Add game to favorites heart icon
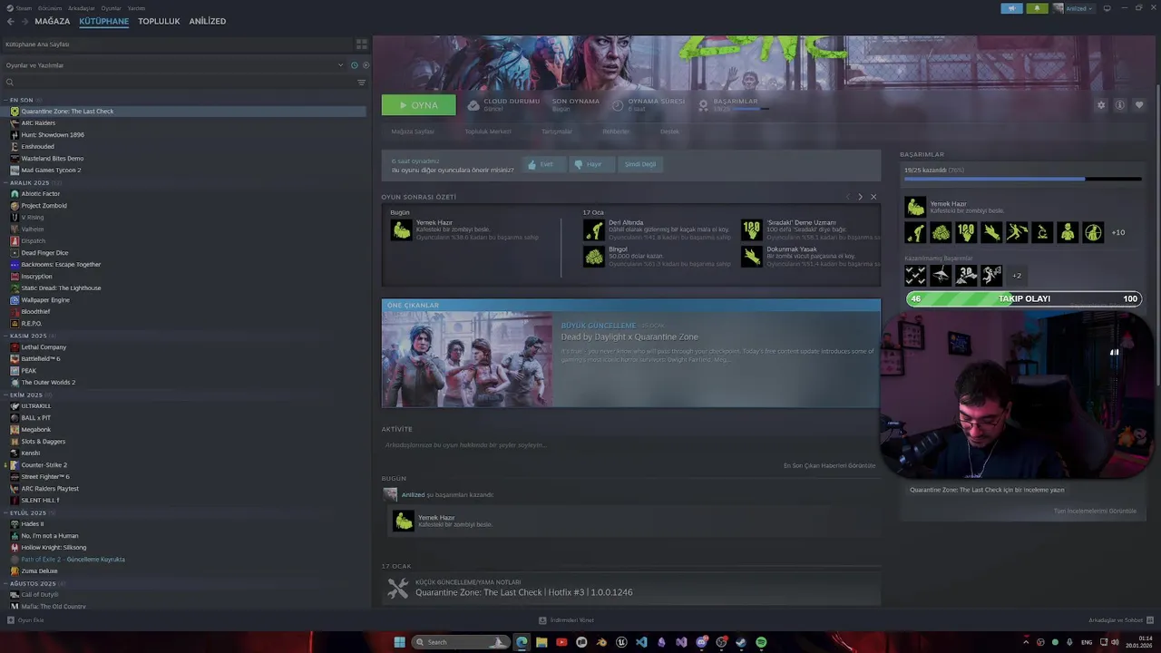 1139,105
